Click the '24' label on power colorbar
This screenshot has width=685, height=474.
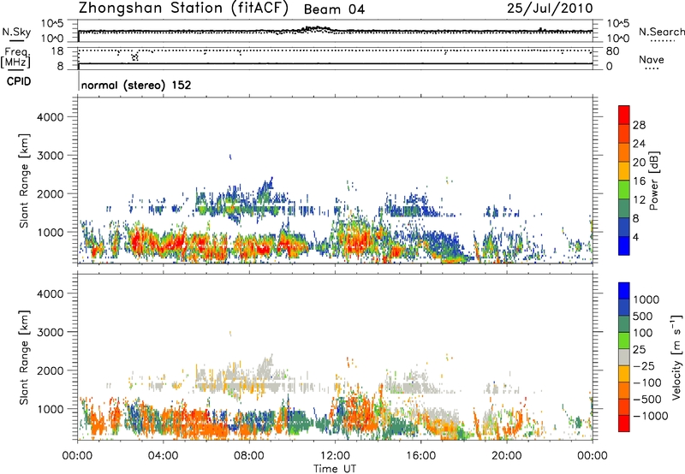pyautogui.click(x=639, y=144)
